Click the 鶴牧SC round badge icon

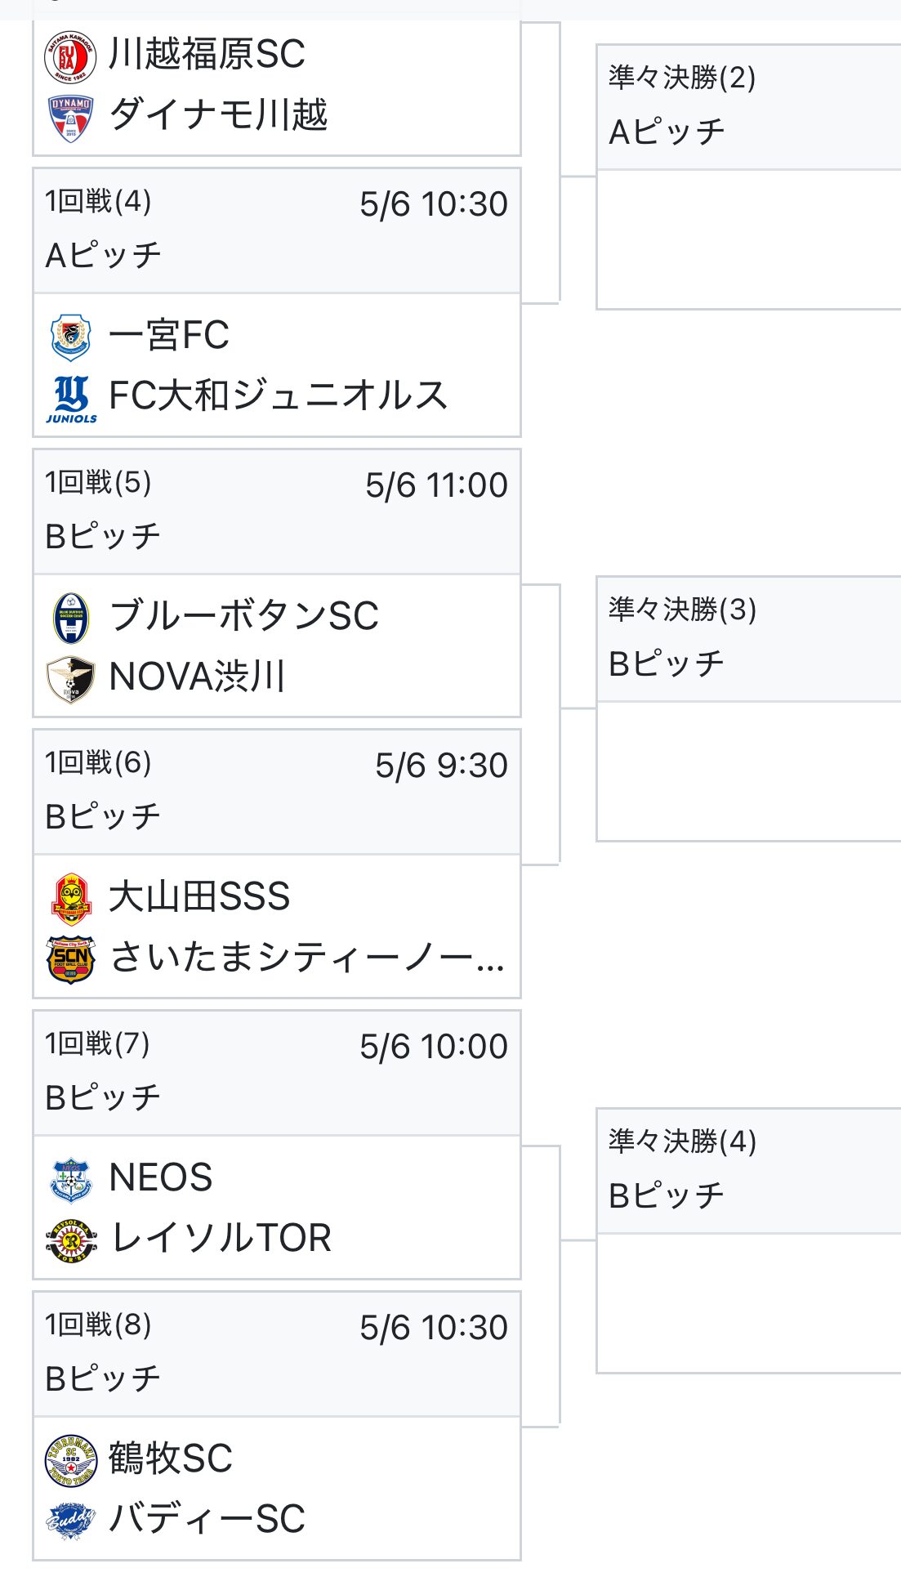pyautogui.click(x=71, y=1460)
